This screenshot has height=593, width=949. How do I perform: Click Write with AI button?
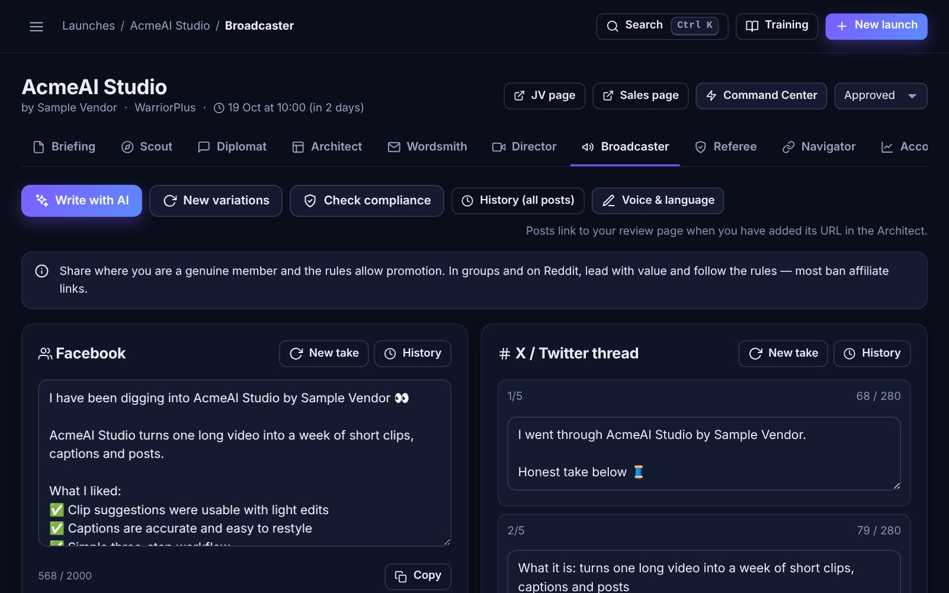[82, 201]
